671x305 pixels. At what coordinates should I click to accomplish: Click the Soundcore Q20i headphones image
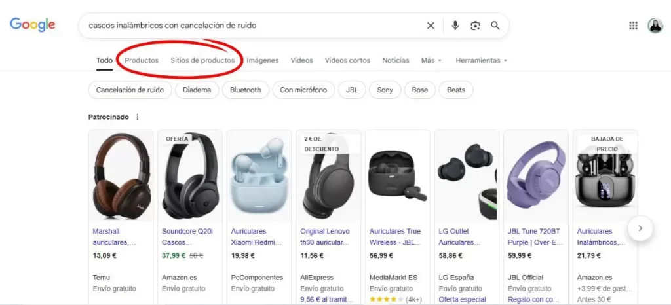pos(190,175)
